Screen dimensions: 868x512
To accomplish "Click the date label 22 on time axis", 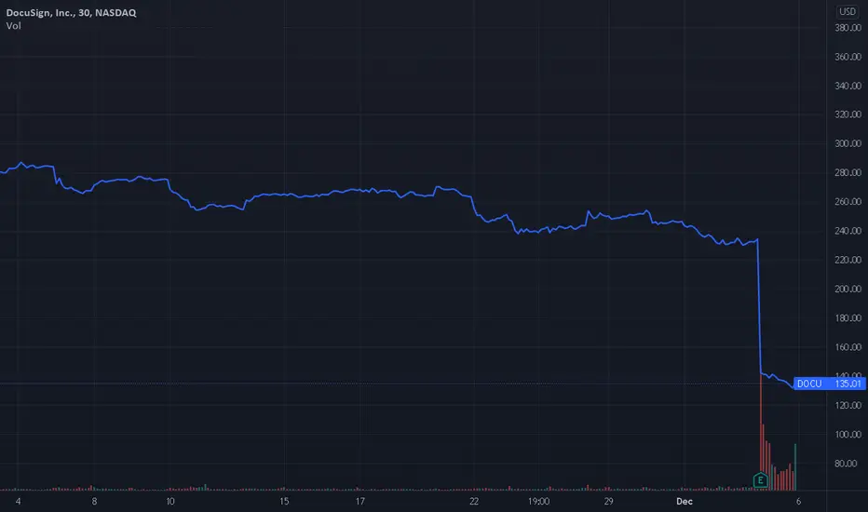I will 474,502.
